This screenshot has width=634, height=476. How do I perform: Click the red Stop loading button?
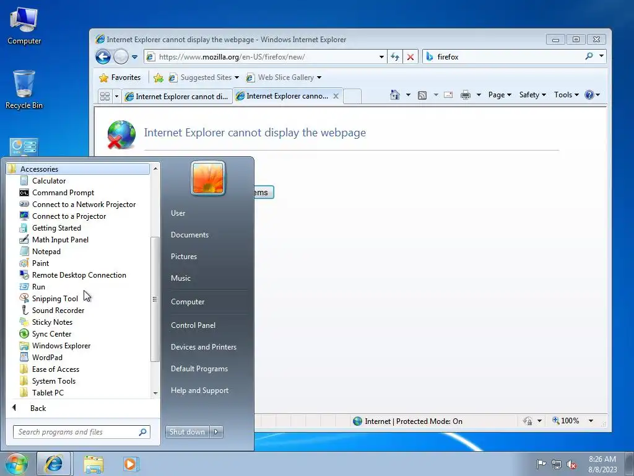coord(410,56)
